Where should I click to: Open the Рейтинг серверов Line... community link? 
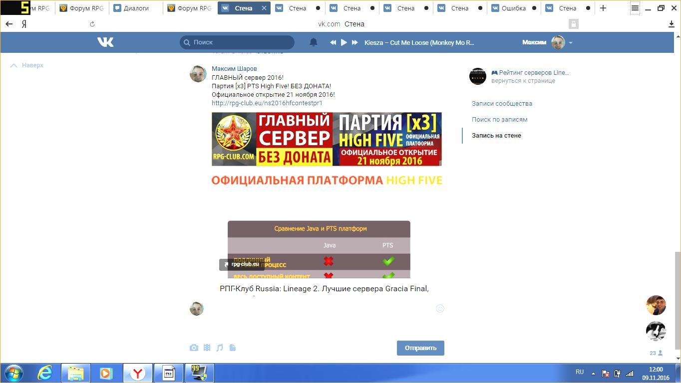click(x=530, y=72)
